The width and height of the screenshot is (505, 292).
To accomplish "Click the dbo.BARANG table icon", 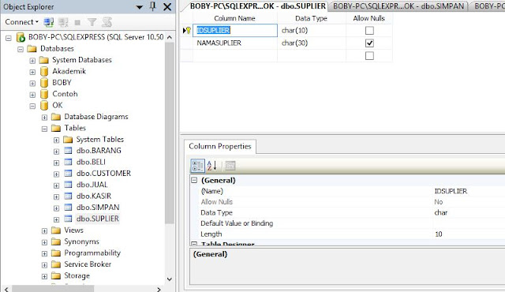I will coord(68,151).
